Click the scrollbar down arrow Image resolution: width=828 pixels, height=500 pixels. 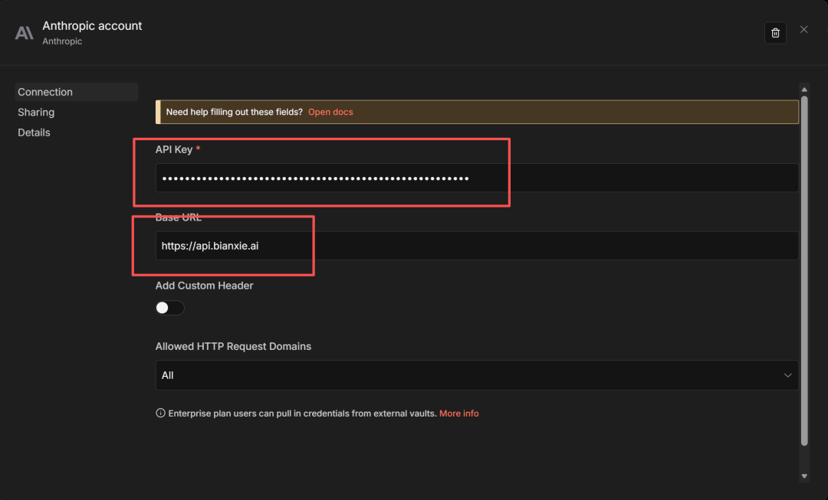(x=804, y=475)
